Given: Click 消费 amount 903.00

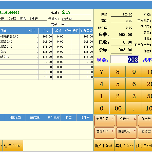Looking at the screenshot, I should [x=127, y=14].
